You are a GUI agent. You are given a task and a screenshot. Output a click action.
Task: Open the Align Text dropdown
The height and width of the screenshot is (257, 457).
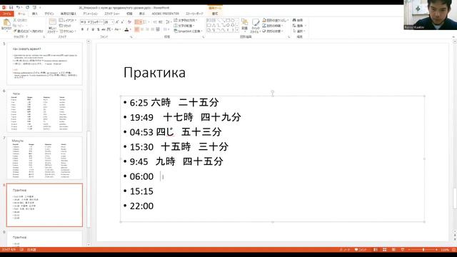184,26
